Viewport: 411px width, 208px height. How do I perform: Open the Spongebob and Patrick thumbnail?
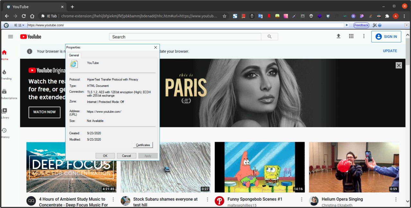pos(259,167)
